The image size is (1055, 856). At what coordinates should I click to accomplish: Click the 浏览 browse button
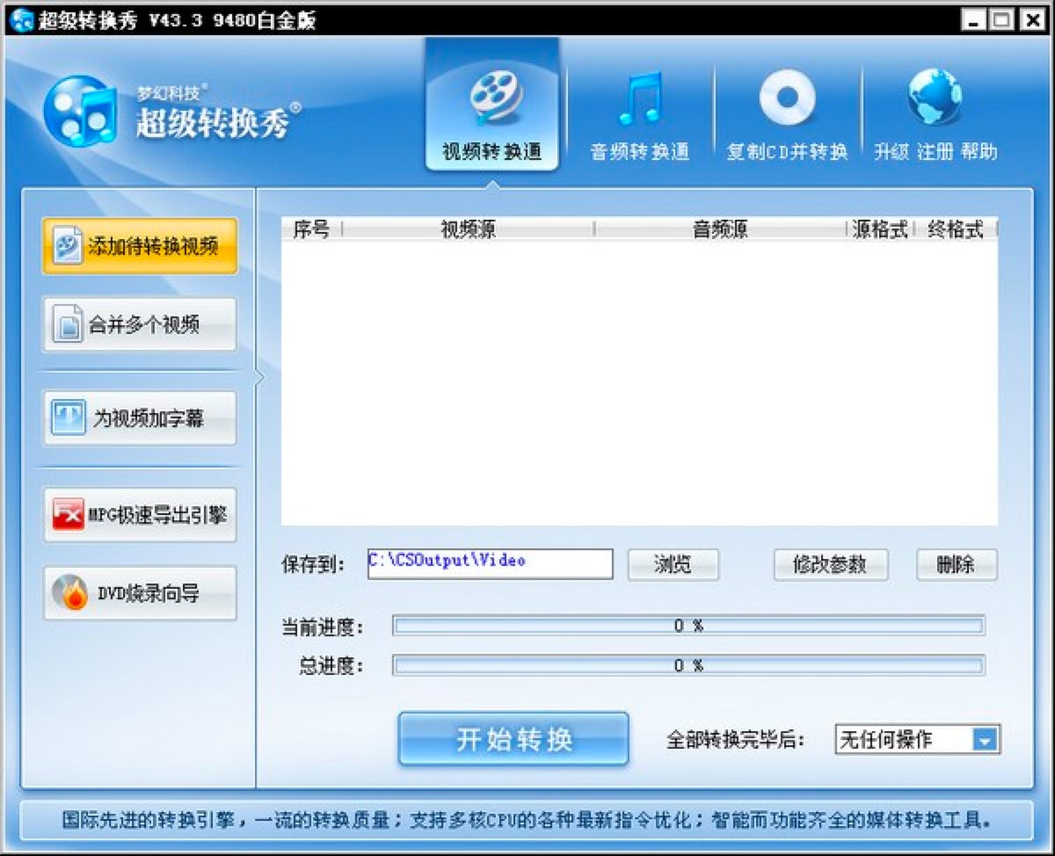673,564
